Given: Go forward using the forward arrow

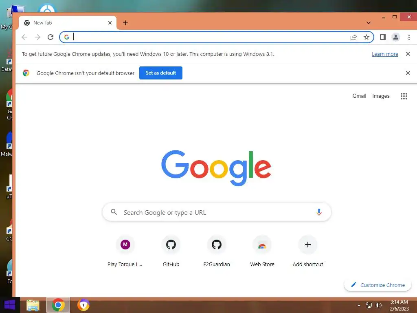Looking at the screenshot, I should tap(37, 37).
